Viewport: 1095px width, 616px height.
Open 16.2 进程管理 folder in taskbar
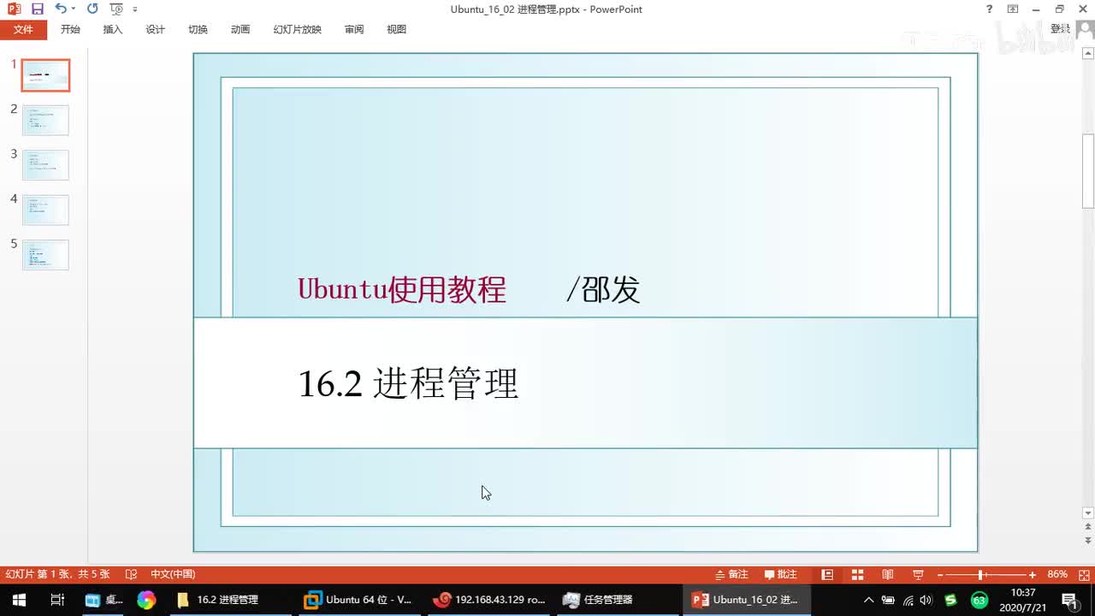pos(226,600)
